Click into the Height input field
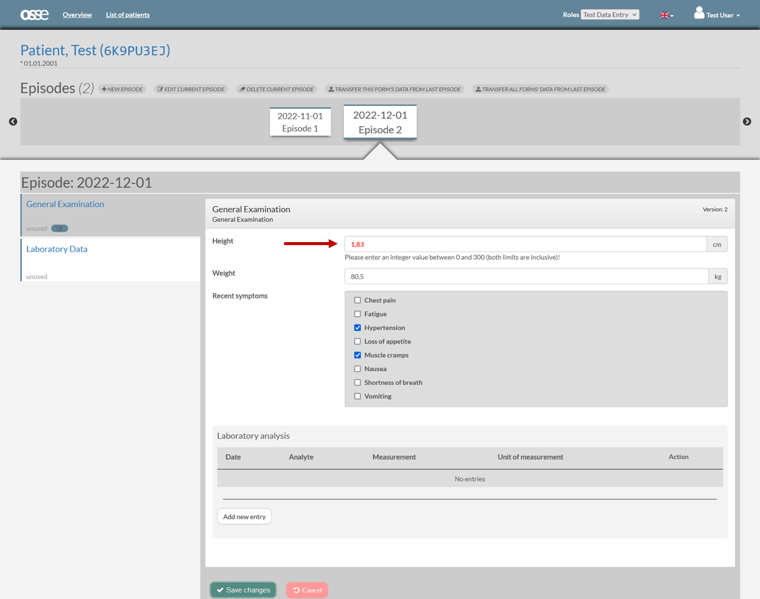 click(x=526, y=244)
